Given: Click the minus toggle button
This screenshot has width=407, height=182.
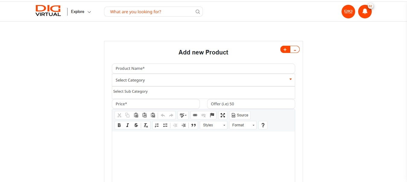Looking at the screenshot, I should tap(295, 50).
